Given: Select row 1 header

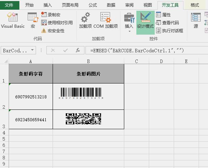Looking at the screenshot, I should [x=4, y=73].
